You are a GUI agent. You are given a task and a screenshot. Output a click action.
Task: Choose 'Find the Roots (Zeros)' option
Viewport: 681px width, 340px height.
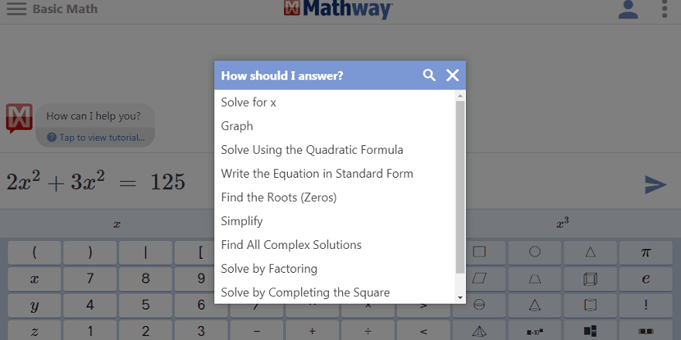(279, 197)
